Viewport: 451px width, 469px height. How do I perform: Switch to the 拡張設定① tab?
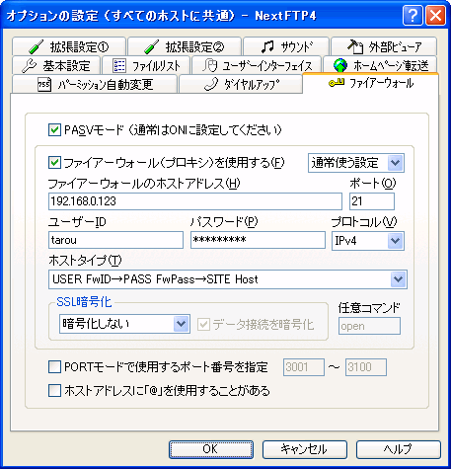click(x=69, y=46)
